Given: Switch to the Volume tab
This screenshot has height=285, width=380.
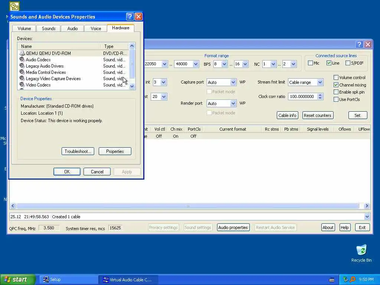Looking at the screenshot, I should (x=24, y=28).
